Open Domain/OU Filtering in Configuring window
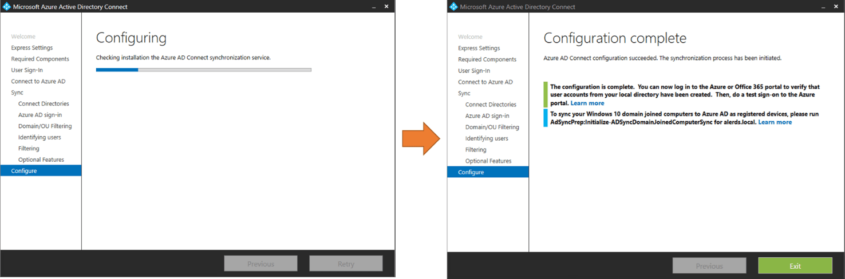845x279 pixels. click(x=45, y=126)
